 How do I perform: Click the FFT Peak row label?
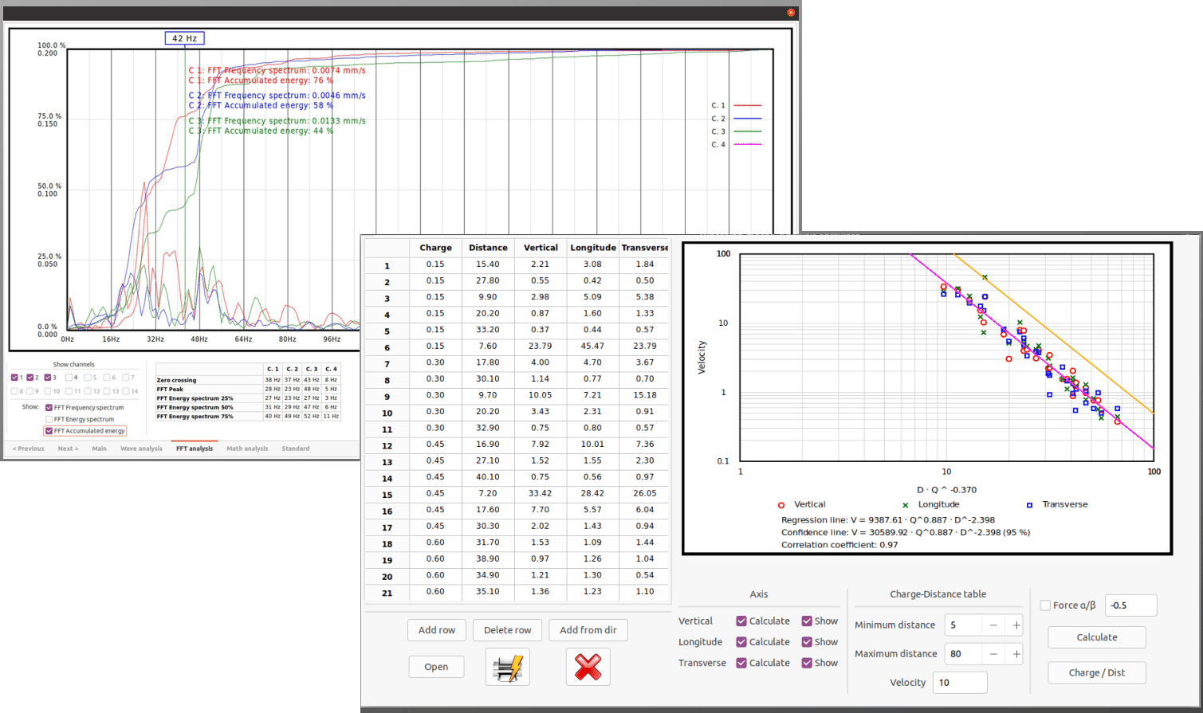(x=170, y=389)
